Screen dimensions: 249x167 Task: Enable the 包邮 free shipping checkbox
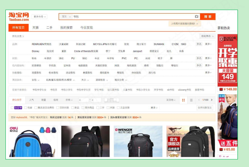pos(26,108)
